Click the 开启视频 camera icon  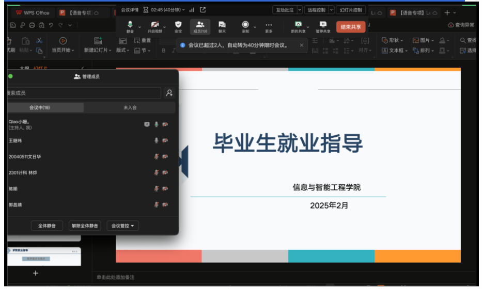(154, 24)
